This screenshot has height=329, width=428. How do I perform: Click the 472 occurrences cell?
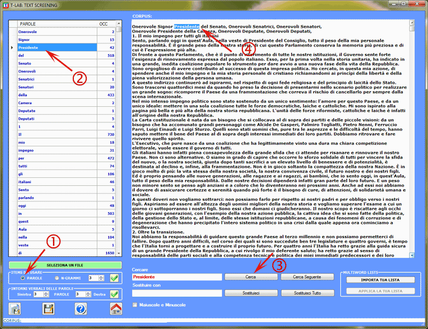(106, 159)
